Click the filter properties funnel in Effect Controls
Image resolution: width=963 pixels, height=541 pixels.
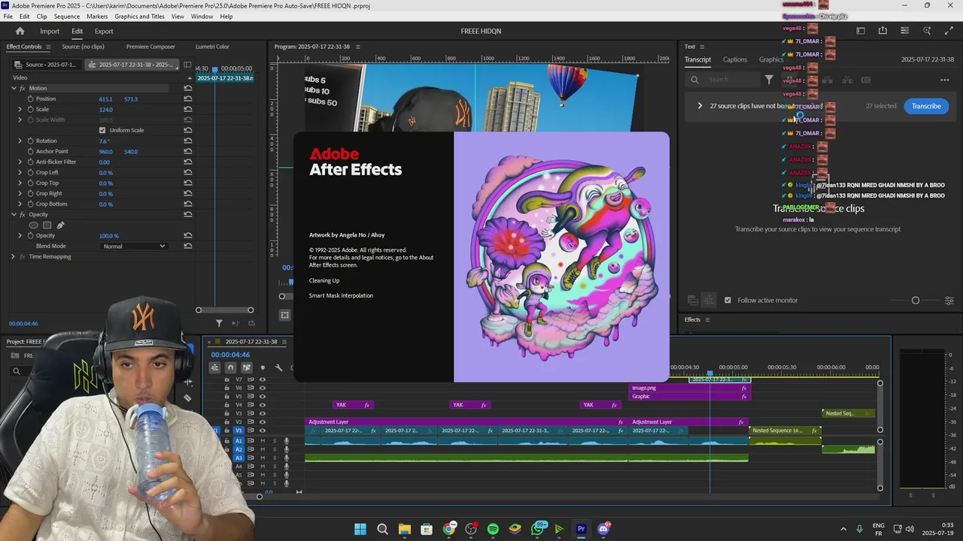coord(219,323)
